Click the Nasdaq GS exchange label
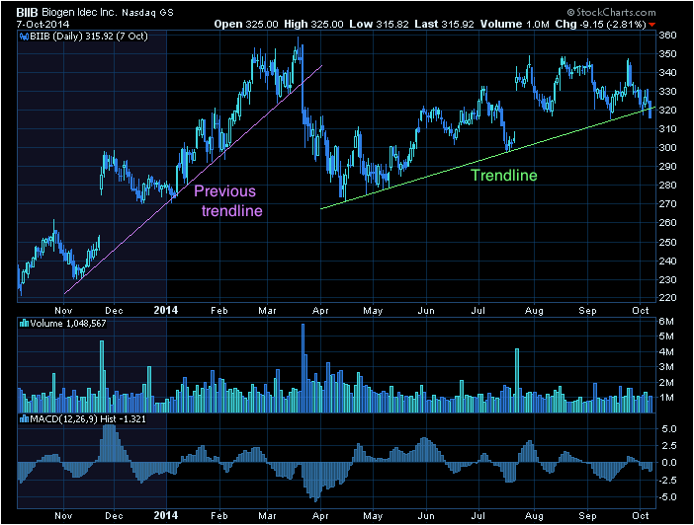The height and width of the screenshot is (525, 694). tap(147, 13)
